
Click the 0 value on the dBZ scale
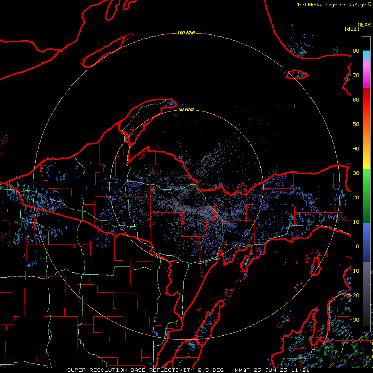click(358, 247)
